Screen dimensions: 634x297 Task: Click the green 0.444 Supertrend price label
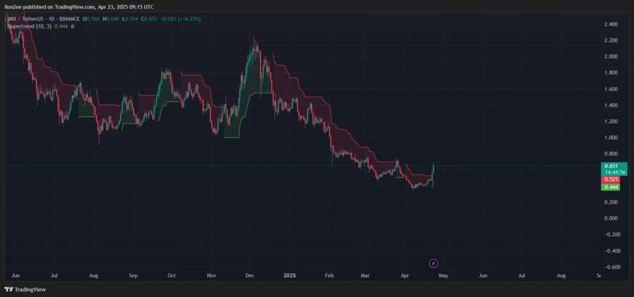tap(610, 186)
